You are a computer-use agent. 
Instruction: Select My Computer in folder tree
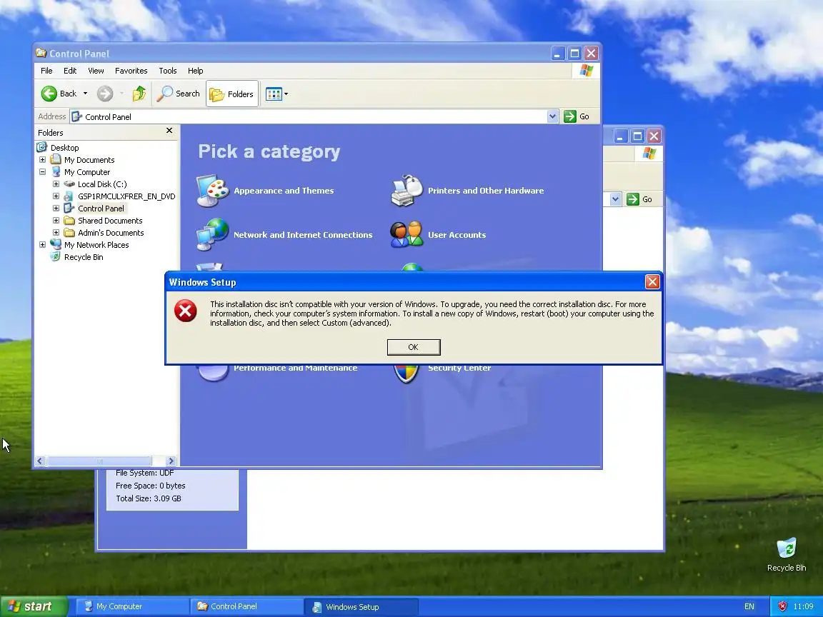pos(87,172)
